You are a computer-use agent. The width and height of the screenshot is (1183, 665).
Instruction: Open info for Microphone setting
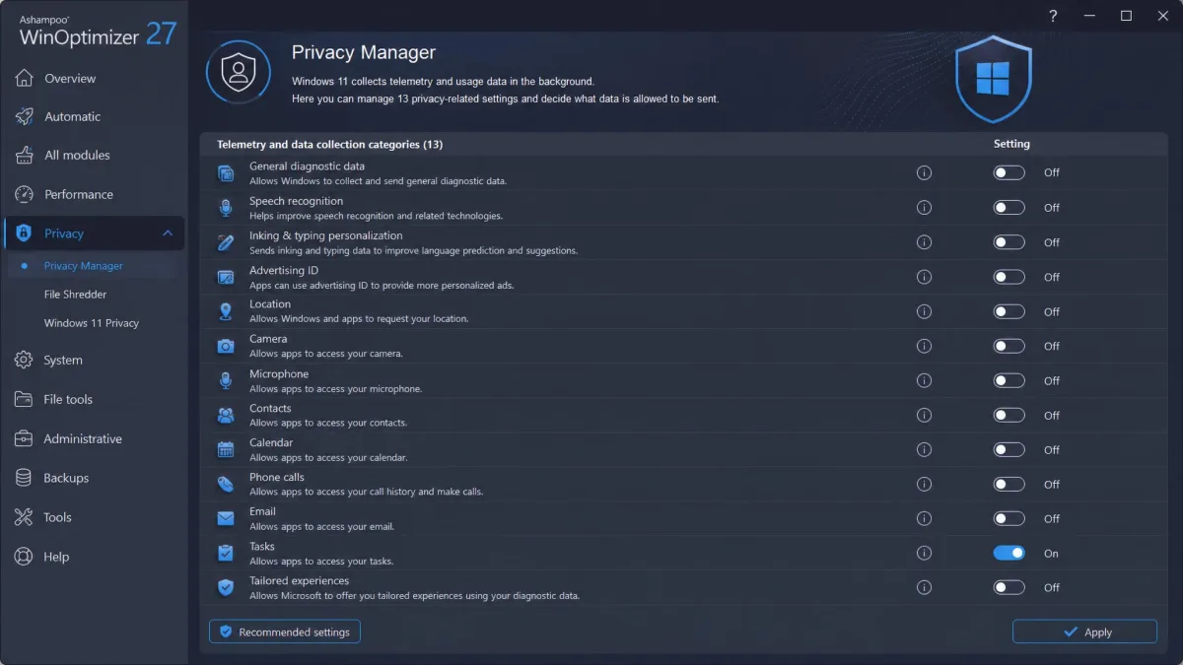coord(924,380)
